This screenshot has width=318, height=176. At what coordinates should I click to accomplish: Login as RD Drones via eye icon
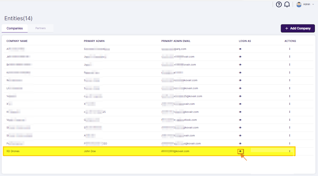[x=240, y=151]
